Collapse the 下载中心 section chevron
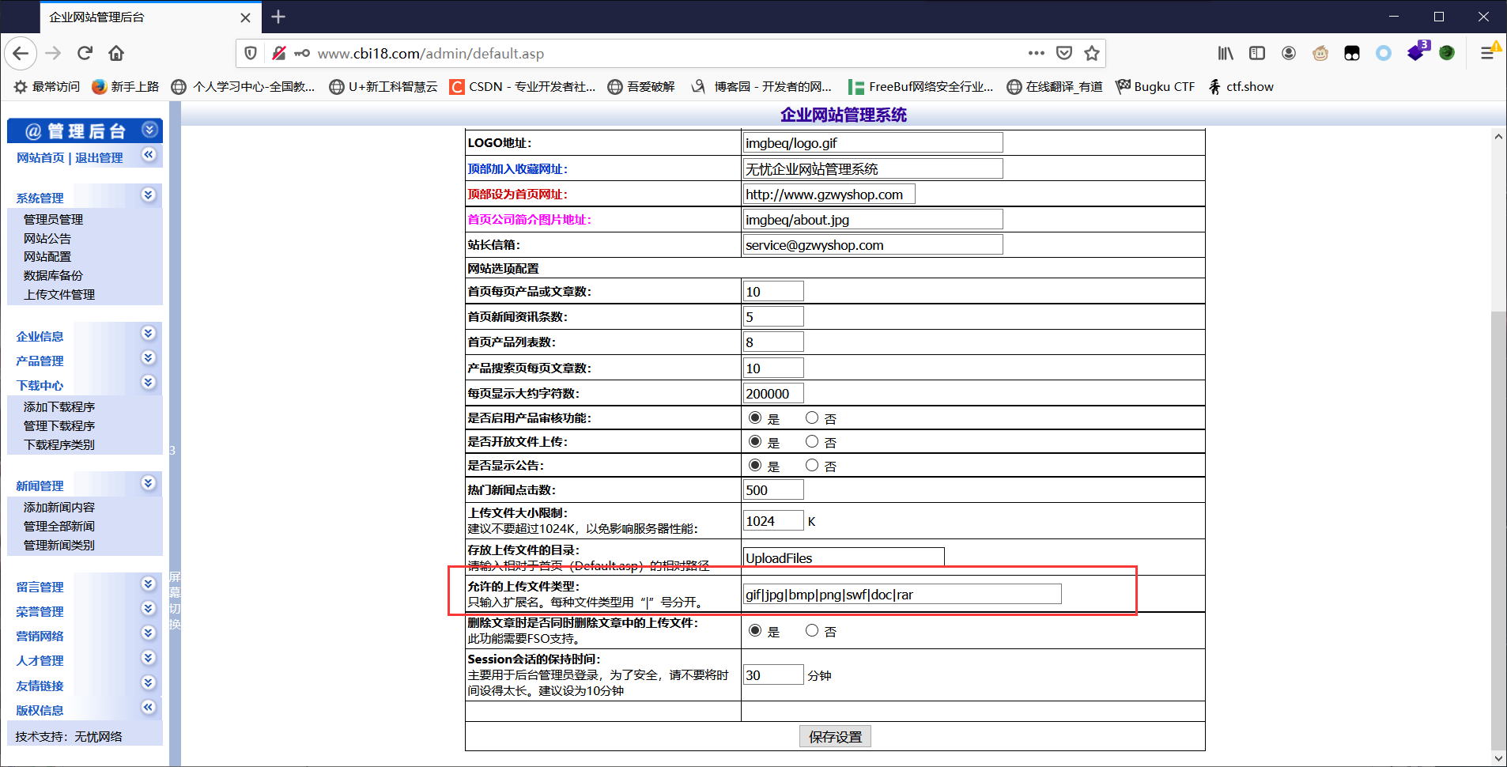This screenshot has width=1507, height=767. pos(148,382)
